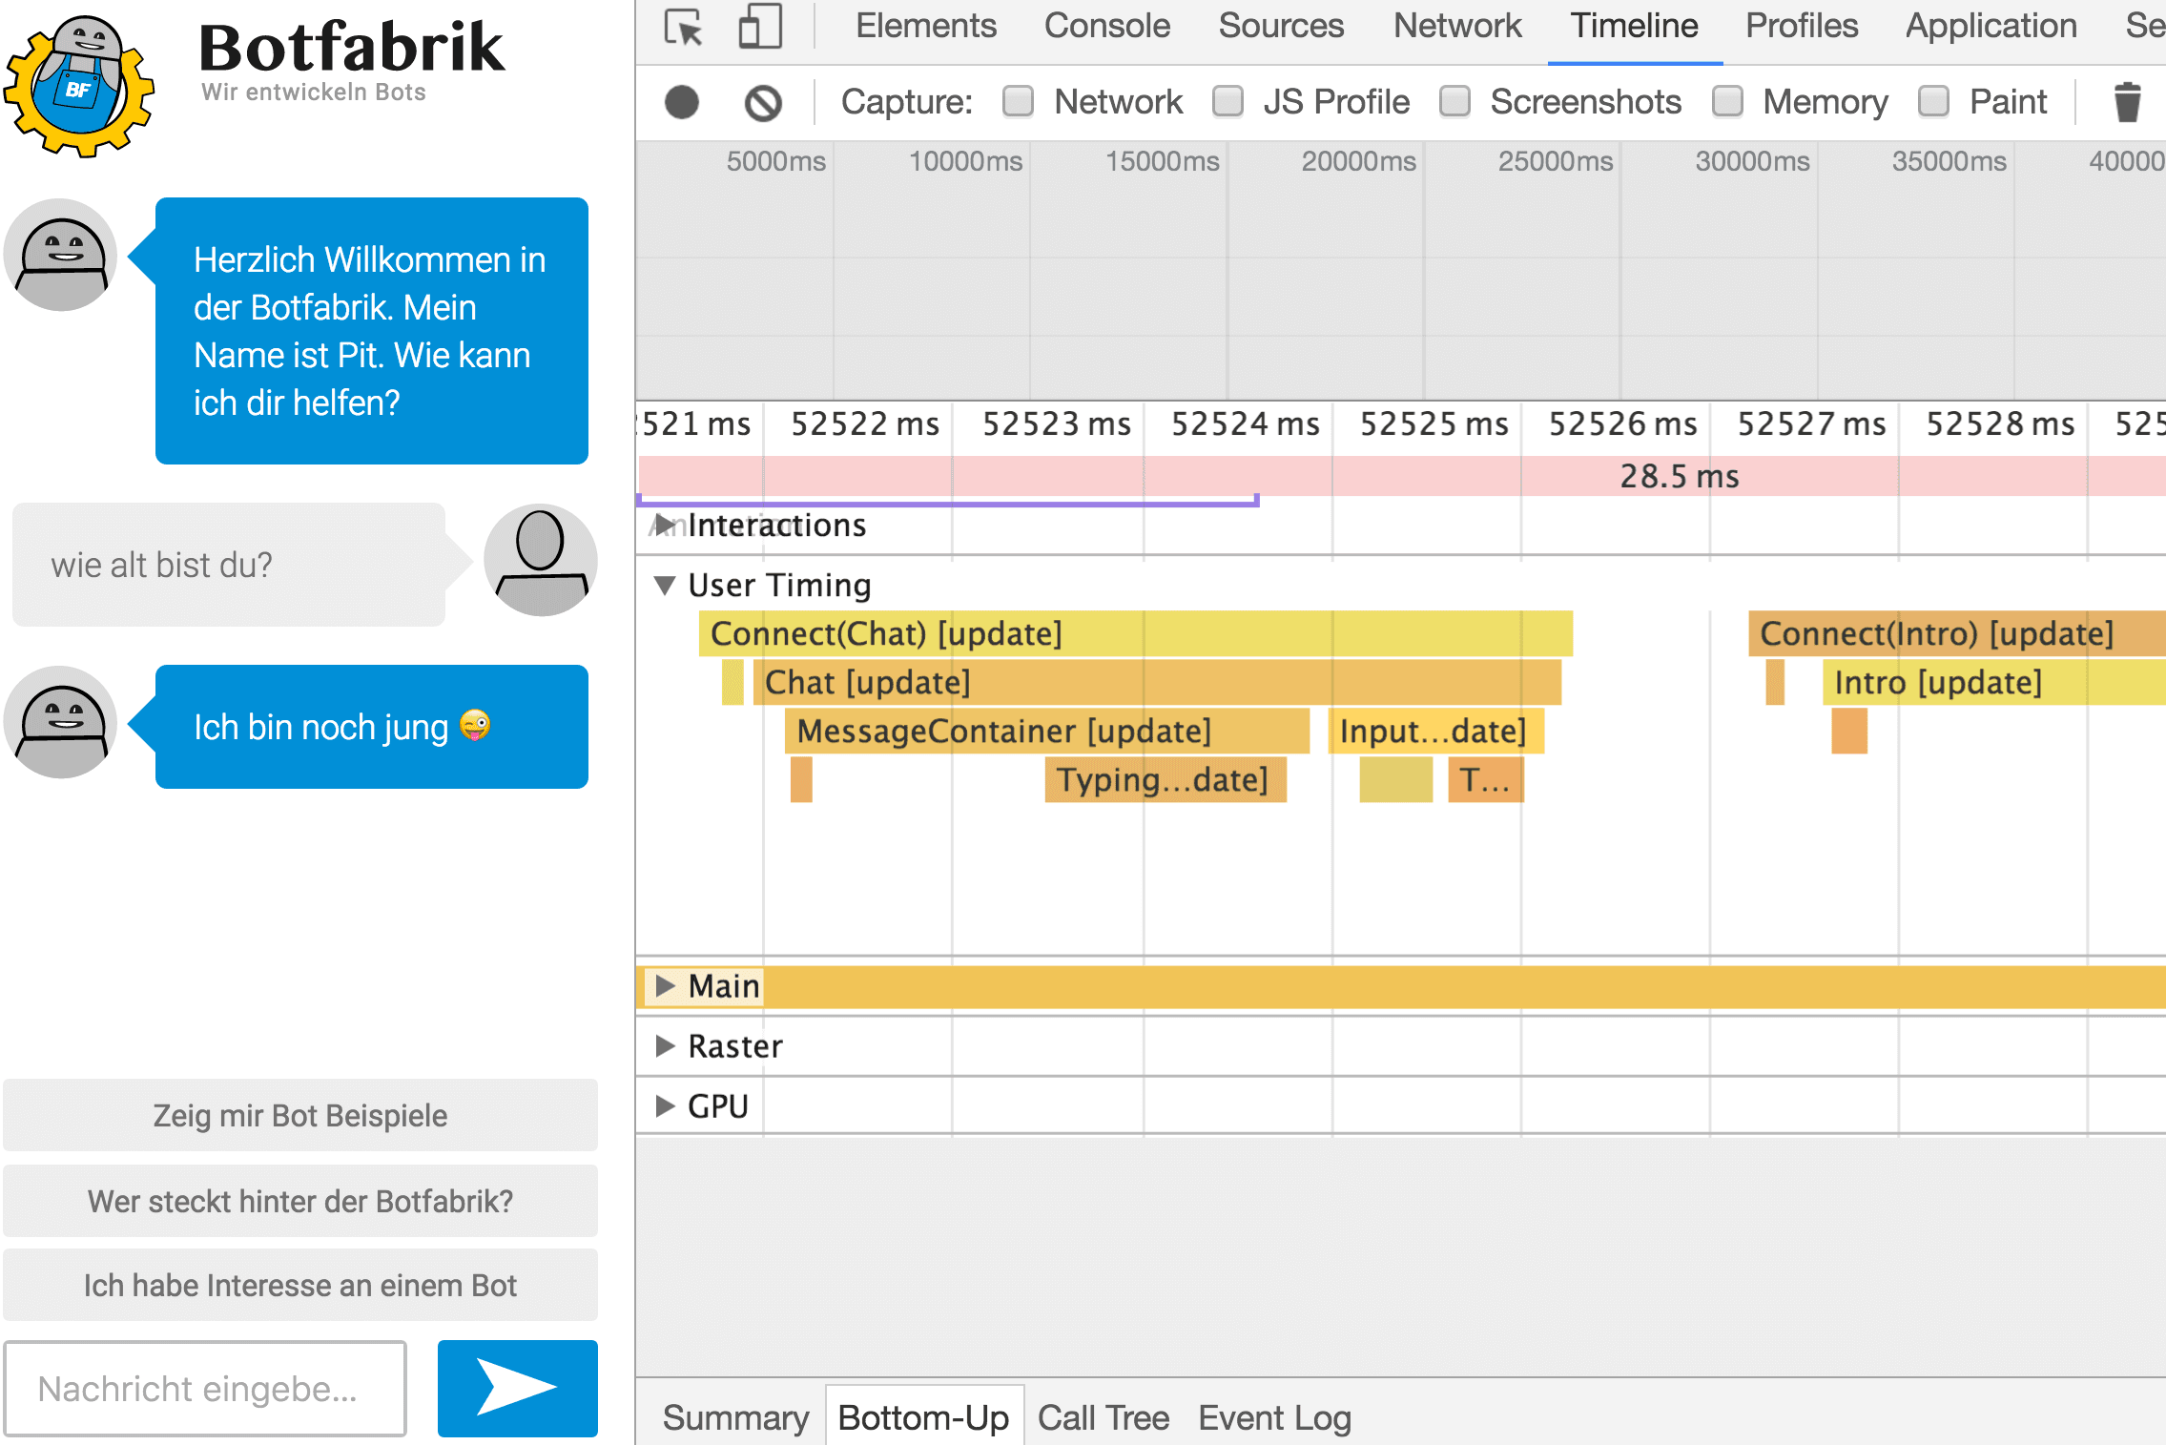The width and height of the screenshot is (2166, 1445).
Task: Click 'Zeig mir Bot Beispiele' button
Action: tap(300, 1115)
